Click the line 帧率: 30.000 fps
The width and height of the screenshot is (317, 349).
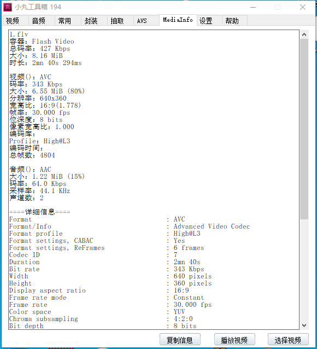40,113
